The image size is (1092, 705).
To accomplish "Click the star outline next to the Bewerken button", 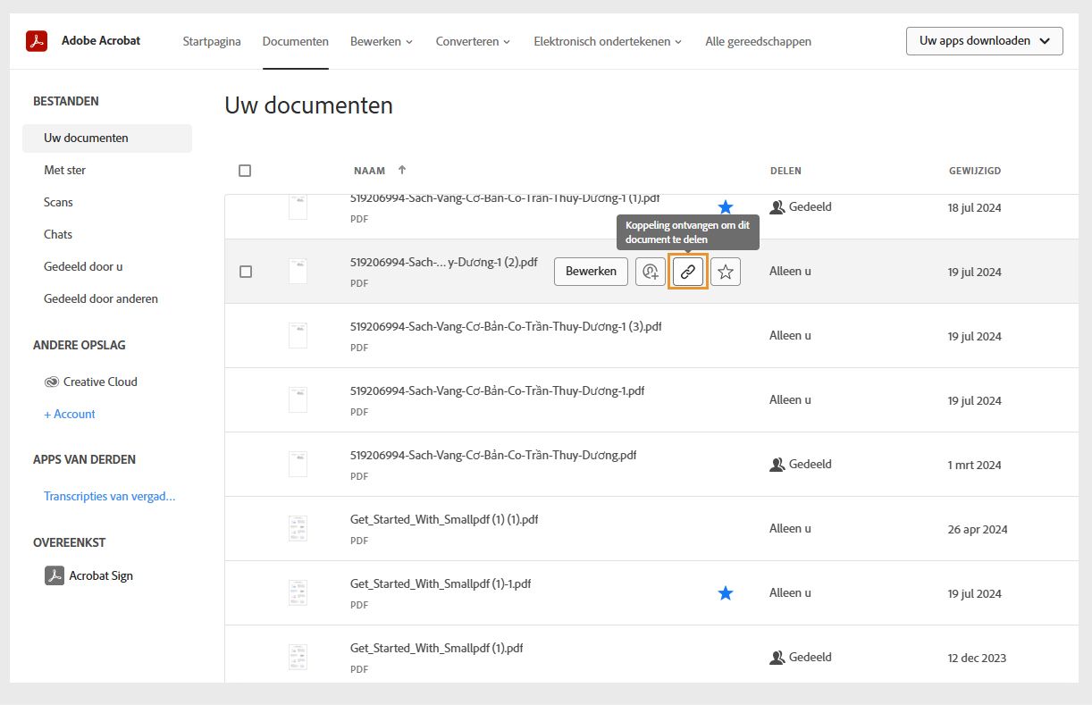I will coord(726,272).
